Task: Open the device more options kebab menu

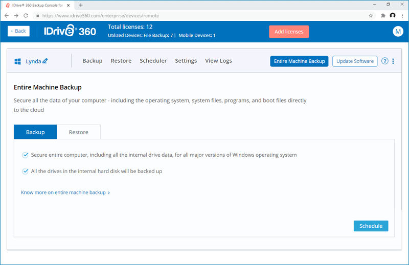Action: click(393, 61)
